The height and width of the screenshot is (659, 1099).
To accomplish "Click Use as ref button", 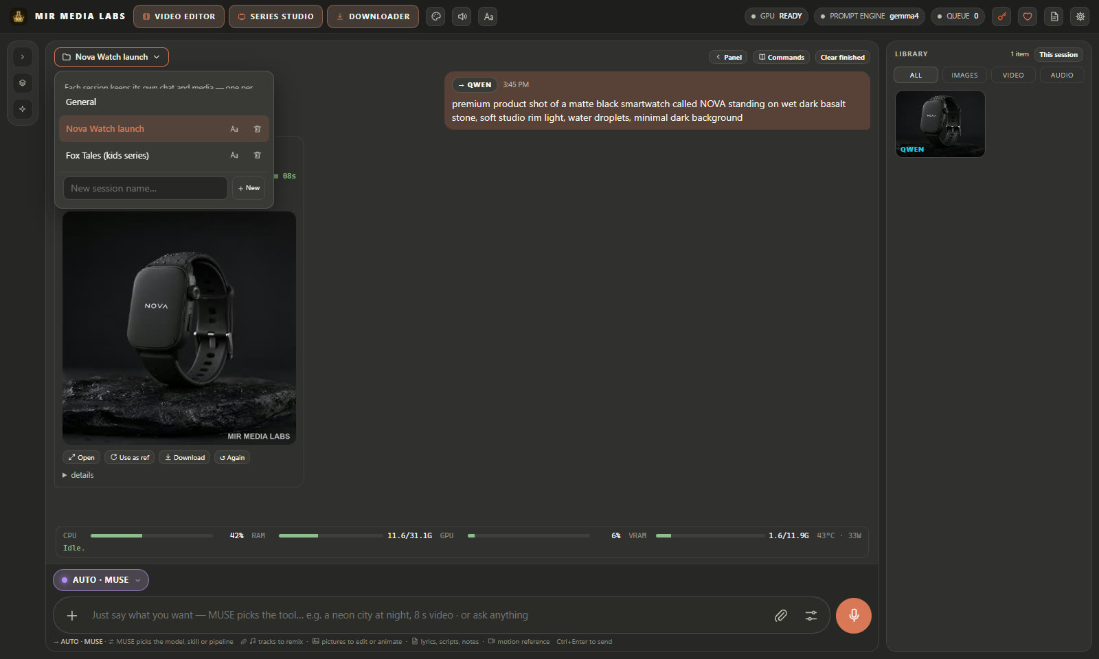I will click(x=129, y=458).
